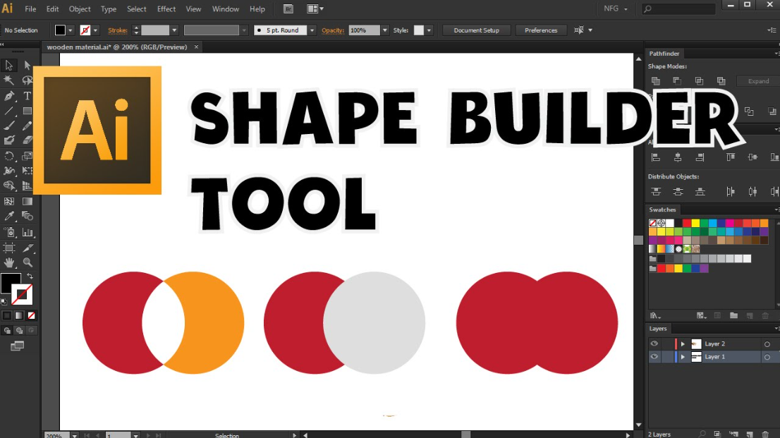Open the Object menu

point(80,9)
